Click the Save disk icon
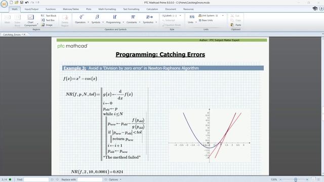The width and height of the screenshot is (324, 182). coord(21,3)
